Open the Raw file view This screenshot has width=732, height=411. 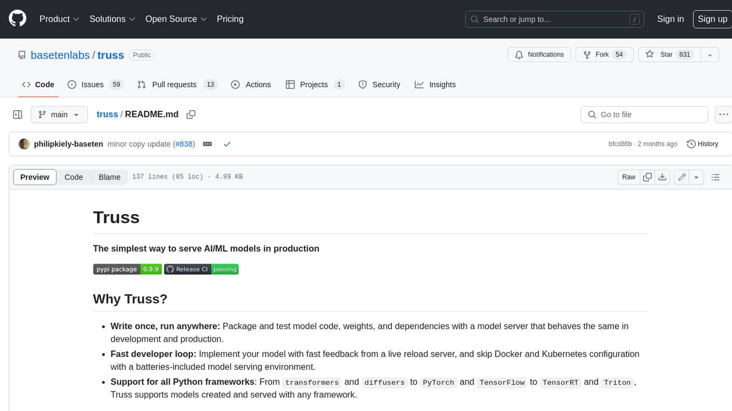tap(629, 177)
